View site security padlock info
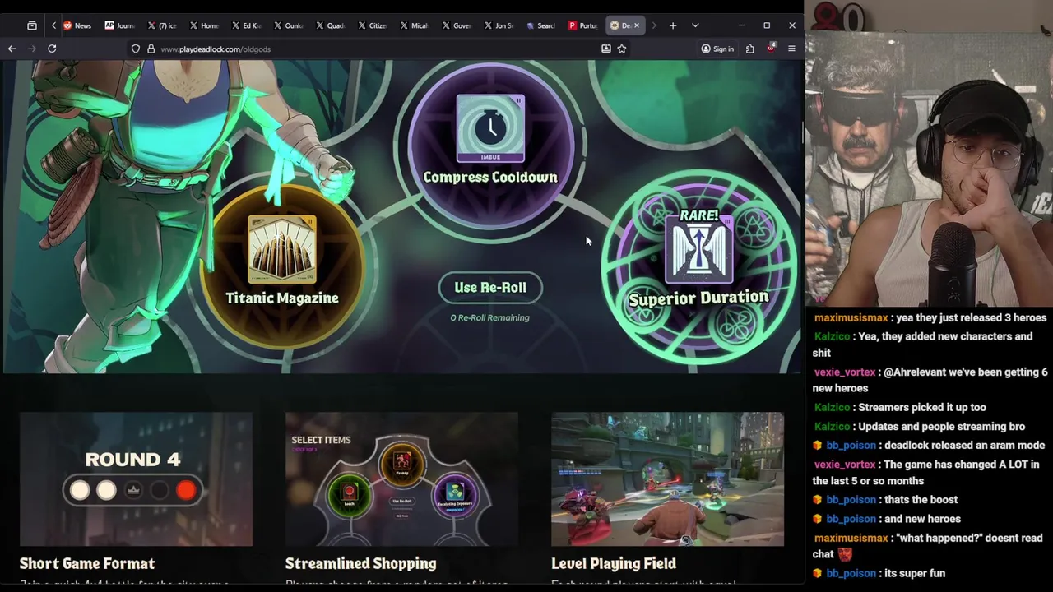The height and width of the screenshot is (592, 1053). pos(151,49)
